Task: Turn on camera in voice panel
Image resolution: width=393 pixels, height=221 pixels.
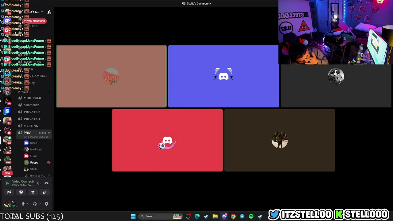Action: point(9,192)
